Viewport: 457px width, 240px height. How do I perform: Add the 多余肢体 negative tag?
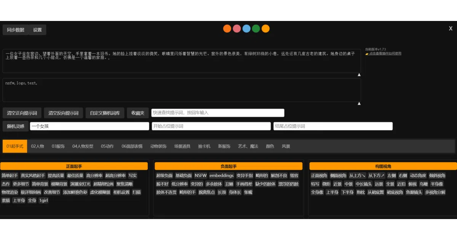click(214, 184)
